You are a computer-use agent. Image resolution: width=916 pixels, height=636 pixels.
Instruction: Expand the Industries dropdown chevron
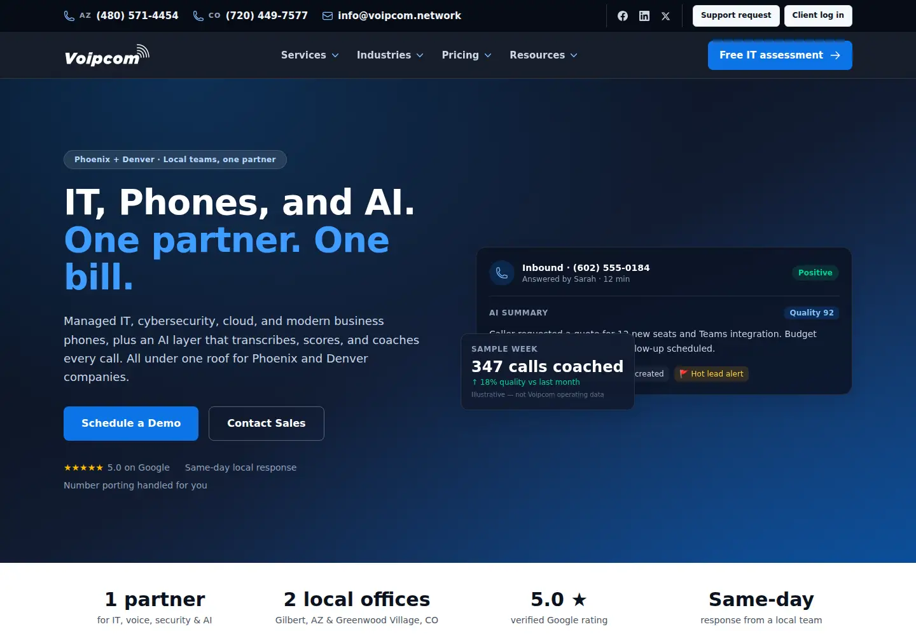tap(420, 55)
